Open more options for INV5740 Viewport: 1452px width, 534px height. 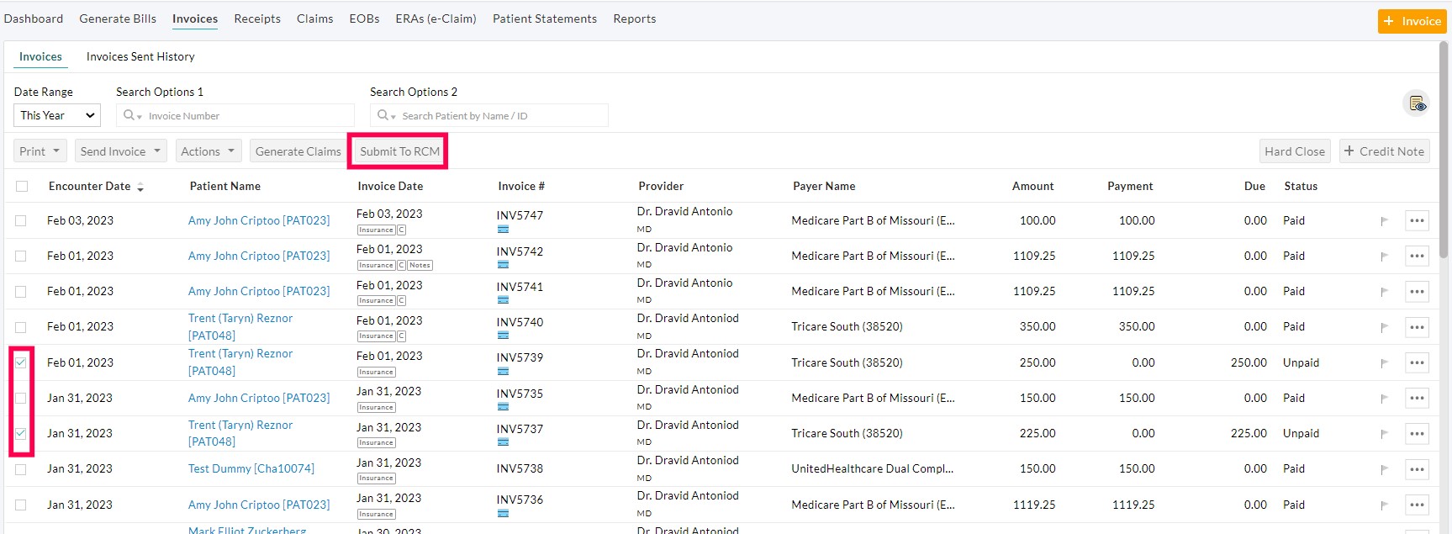tap(1417, 327)
